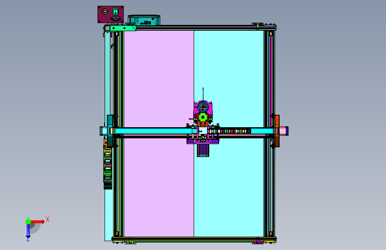The width and height of the screenshot is (386, 250).
Task: Select the round connector on maroon panel
Action: click(105, 11)
